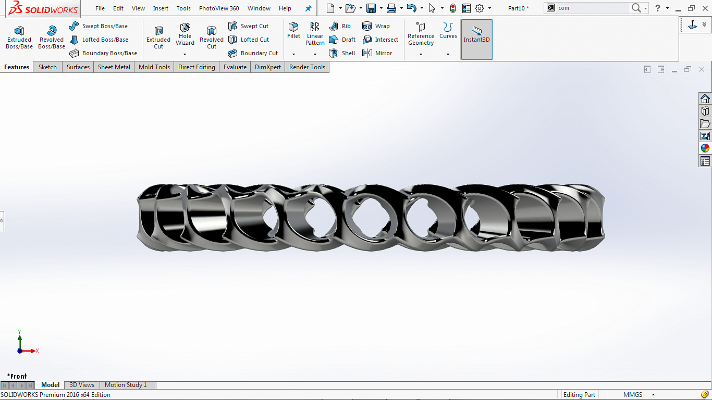This screenshot has height=400, width=712.
Task: Start a Swept Boss/Base feature
Action: click(99, 26)
